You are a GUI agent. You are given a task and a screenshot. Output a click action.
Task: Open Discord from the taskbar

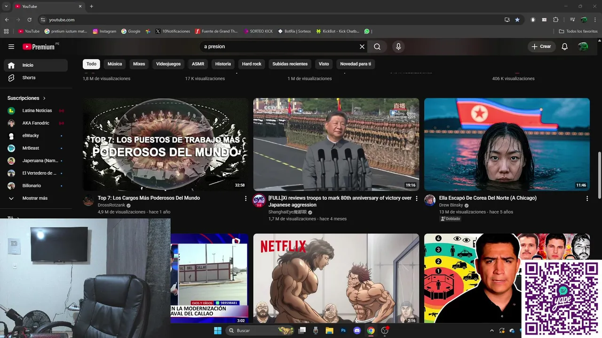click(x=357, y=330)
